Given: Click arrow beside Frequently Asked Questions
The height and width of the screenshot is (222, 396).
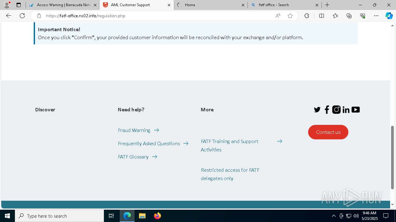Looking at the screenshot, I should coord(186,143).
